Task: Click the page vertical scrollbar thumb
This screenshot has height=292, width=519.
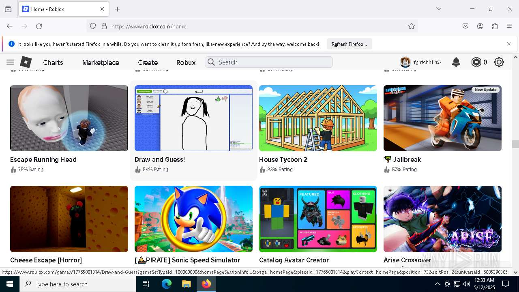Action: pos(515,144)
